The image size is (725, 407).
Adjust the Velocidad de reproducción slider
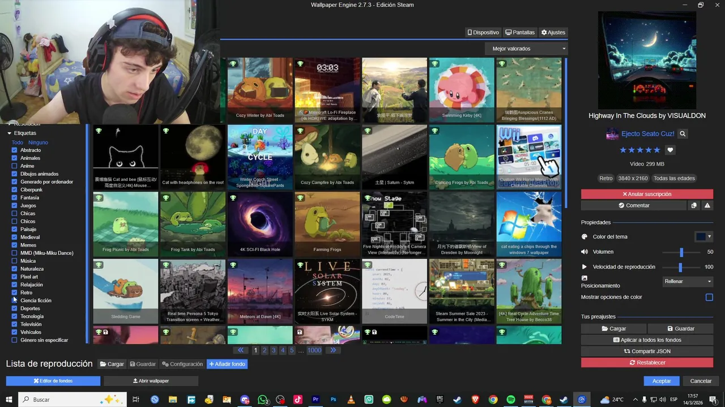(681, 267)
